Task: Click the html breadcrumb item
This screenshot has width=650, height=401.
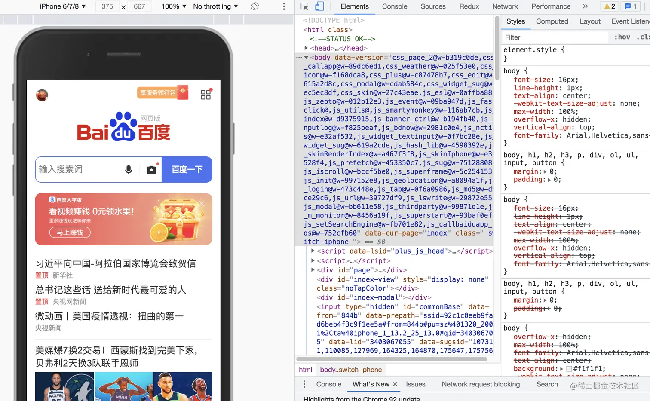Action: pyautogui.click(x=306, y=370)
